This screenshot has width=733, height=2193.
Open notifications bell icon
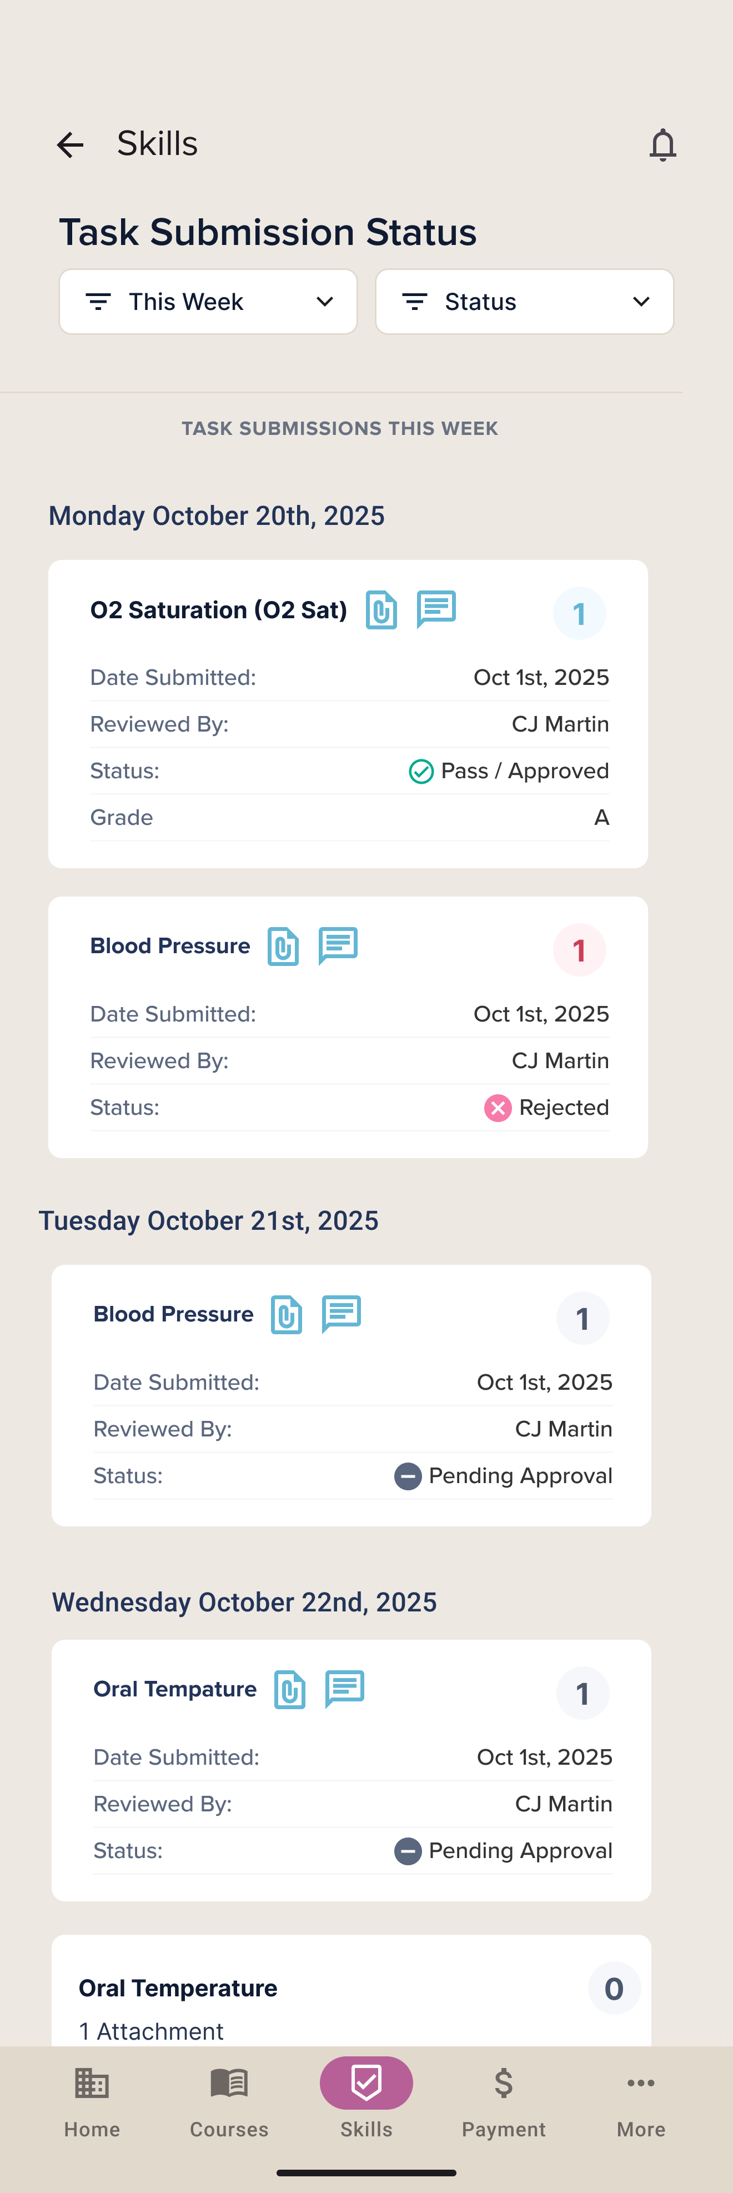[x=662, y=145]
